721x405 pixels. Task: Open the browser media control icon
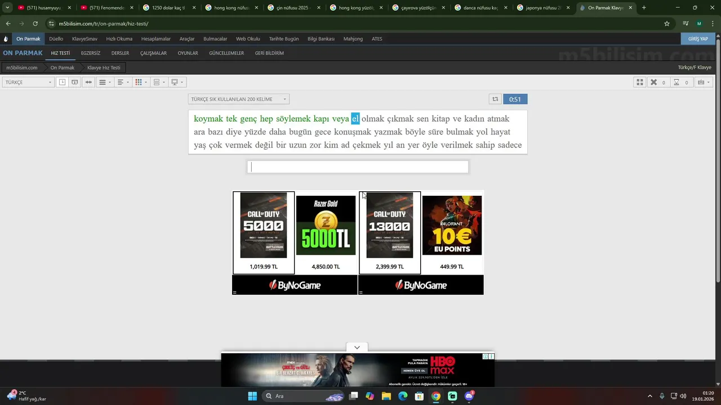[x=686, y=24]
